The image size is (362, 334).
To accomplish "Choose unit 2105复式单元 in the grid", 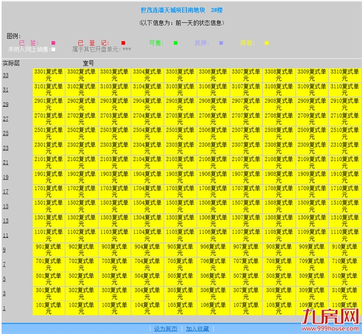I will coord(180,162).
